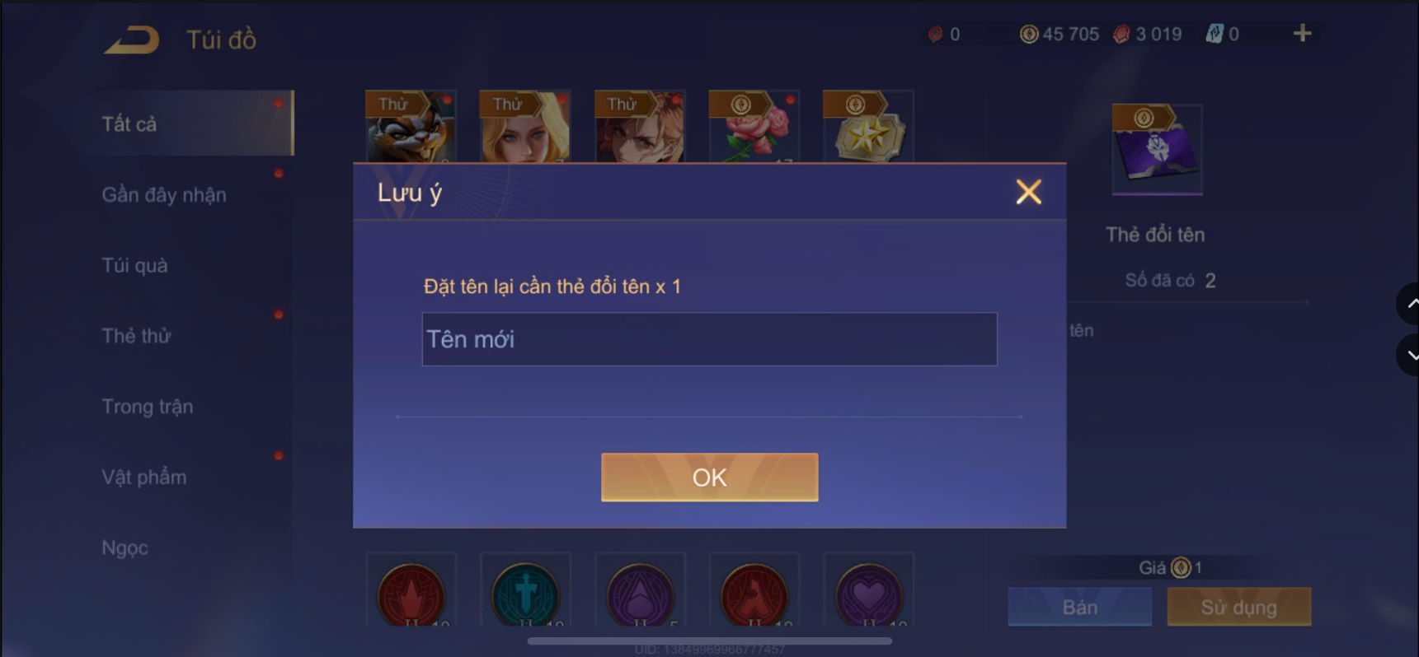
Task: Select the rose bouquet item
Action: [754, 127]
